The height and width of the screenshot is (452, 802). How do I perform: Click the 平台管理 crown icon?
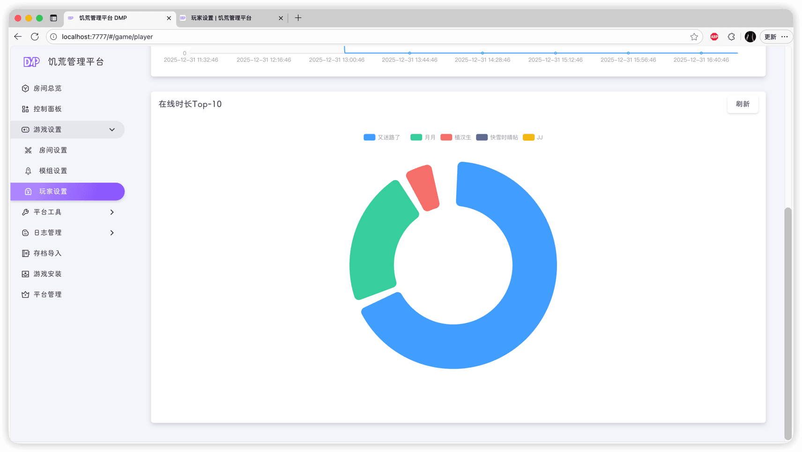tap(25, 294)
